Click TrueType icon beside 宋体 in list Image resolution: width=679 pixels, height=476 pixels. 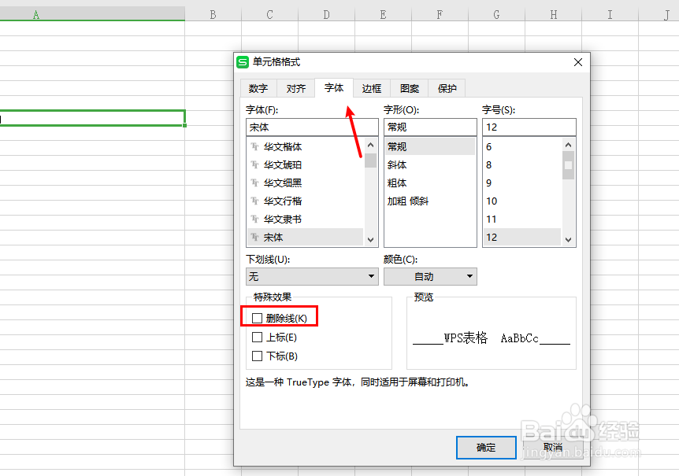click(x=254, y=238)
